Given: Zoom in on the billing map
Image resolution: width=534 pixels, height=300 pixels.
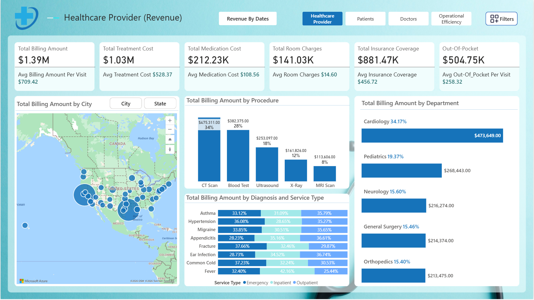Looking at the screenshot, I should (x=170, y=121).
